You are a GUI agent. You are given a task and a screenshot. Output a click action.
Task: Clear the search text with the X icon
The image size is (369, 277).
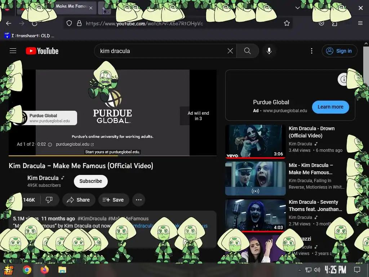[230, 51]
